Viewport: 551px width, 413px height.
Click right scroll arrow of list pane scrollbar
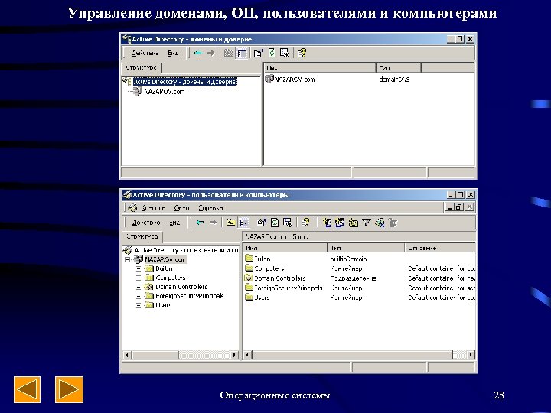point(471,355)
